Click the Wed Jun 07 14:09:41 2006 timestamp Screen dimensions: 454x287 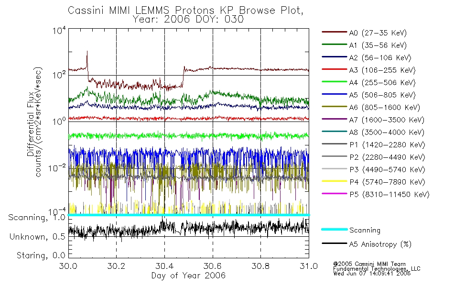point(372,274)
